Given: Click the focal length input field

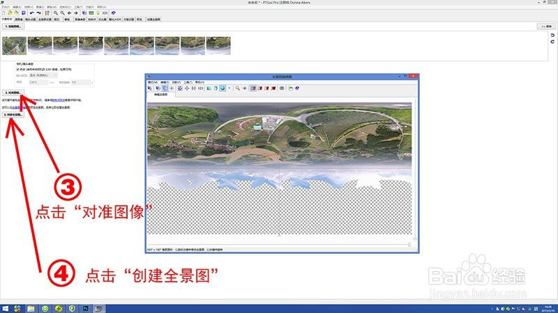Looking at the screenshot, I should click(x=38, y=82).
